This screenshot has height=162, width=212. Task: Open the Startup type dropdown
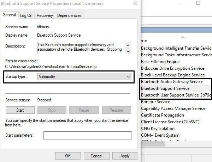coord(84,77)
